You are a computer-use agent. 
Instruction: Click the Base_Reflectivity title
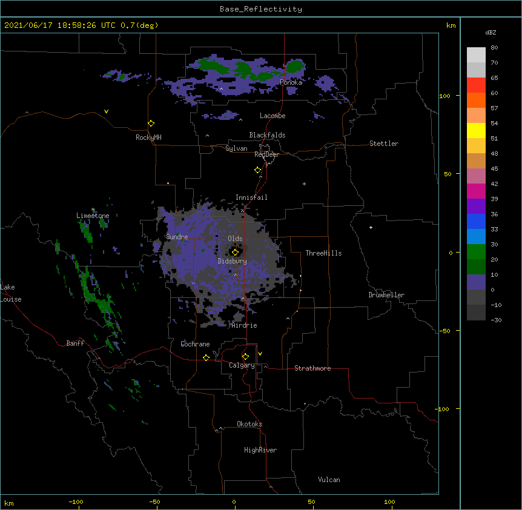[x=261, y=9]
